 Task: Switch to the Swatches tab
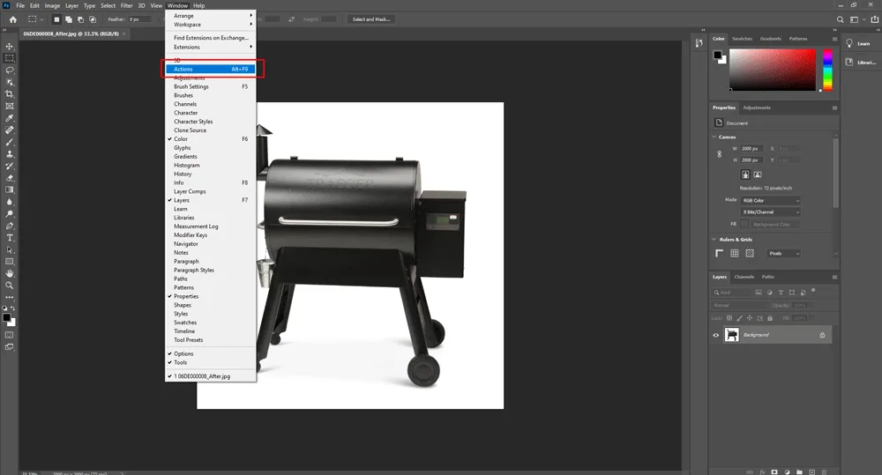point(742,39)
